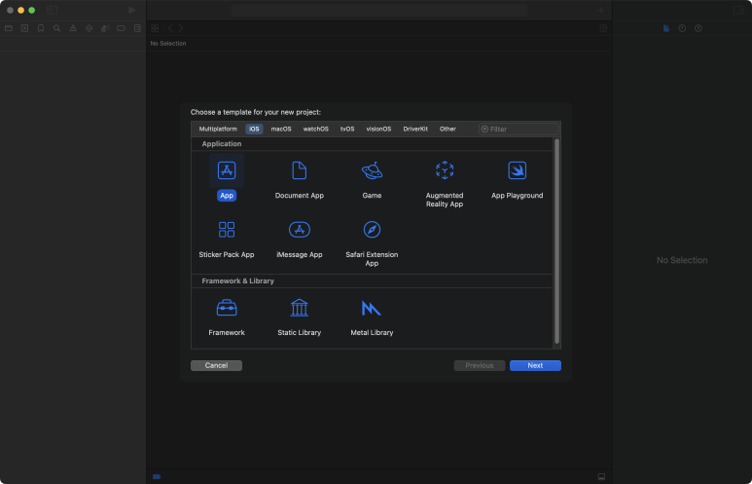Click the Previous button

[x=480, y=365]
